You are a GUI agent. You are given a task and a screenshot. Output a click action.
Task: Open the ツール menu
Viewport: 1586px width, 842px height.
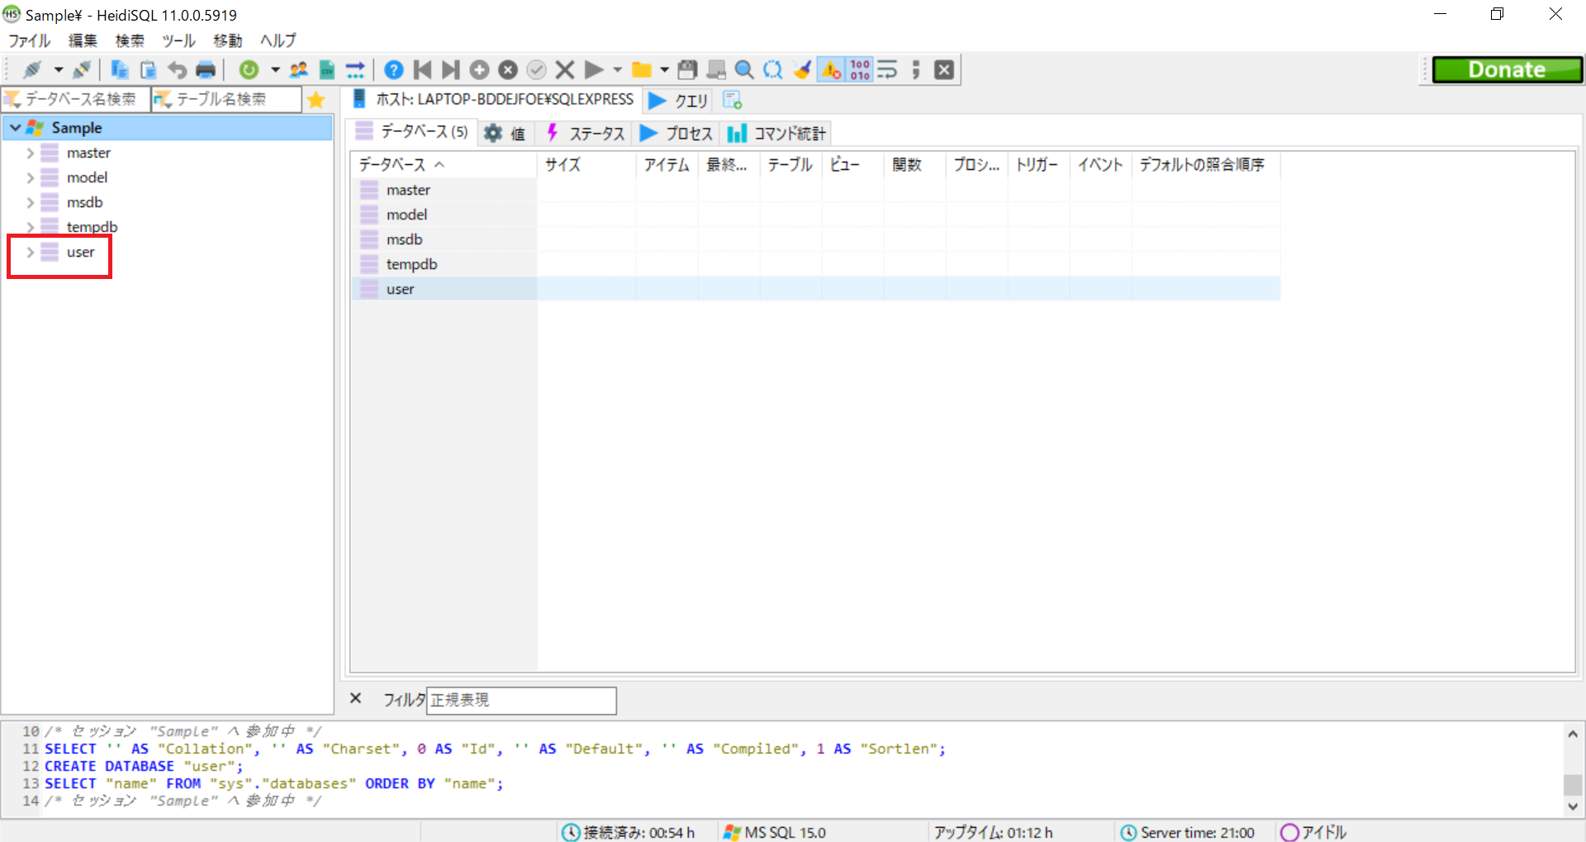click(178, 40)
